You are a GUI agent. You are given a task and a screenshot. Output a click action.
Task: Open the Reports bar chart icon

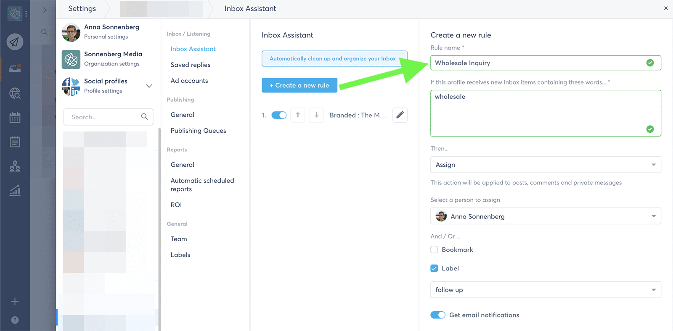[15, 190]
